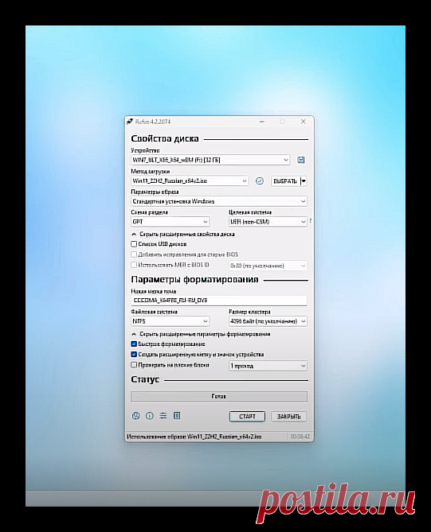Viewport: 431px width, 532px height.
Task: Open the Размер кластера dropdown
Action: [268, 321]
